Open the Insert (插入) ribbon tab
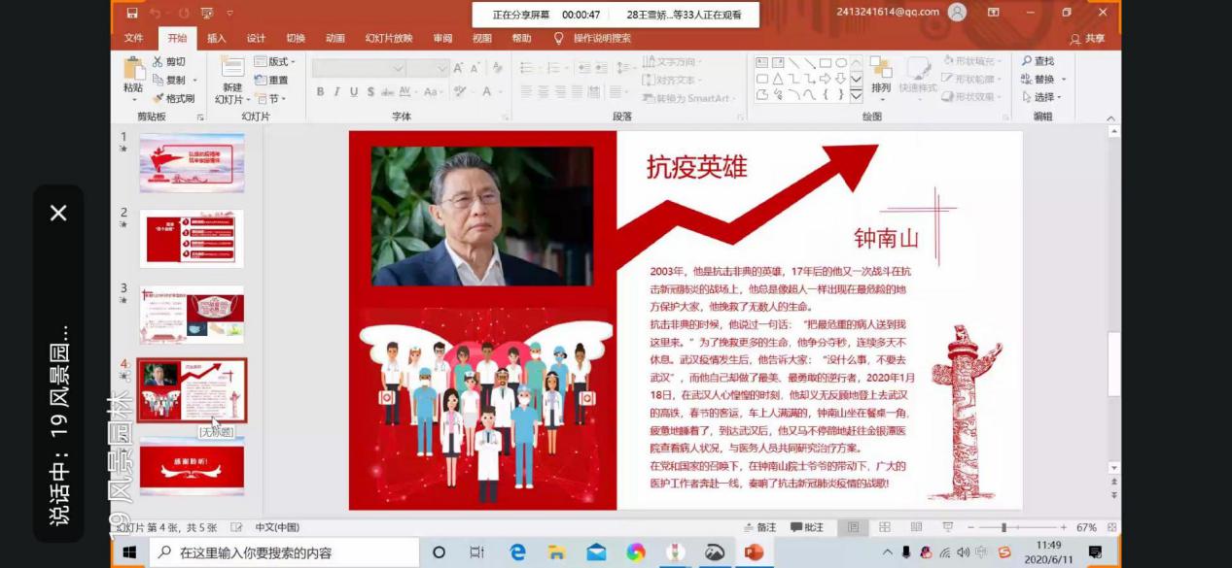This screenshot has width=1232, height=568. tap(216, 38)
